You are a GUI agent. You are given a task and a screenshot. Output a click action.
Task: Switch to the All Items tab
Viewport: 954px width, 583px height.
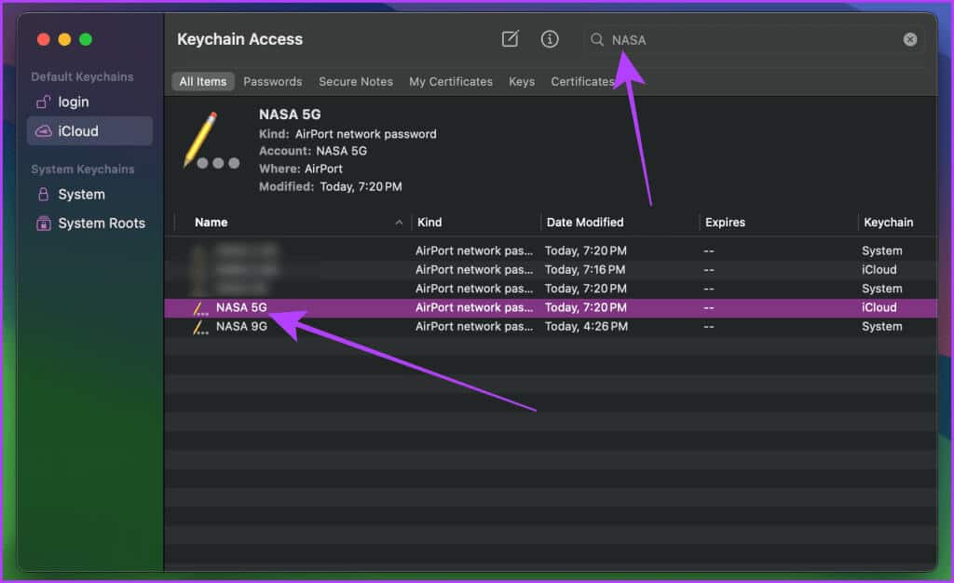(202, 81)
